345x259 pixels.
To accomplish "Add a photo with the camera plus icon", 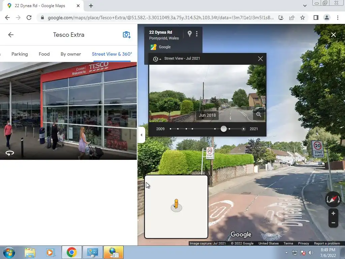I will tap(127, 35).
